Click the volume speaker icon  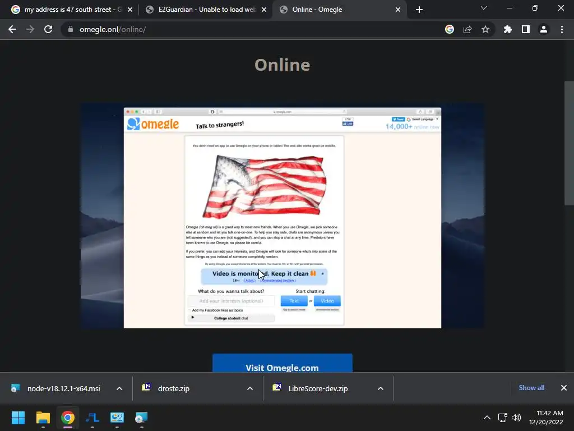coord(516,418)
